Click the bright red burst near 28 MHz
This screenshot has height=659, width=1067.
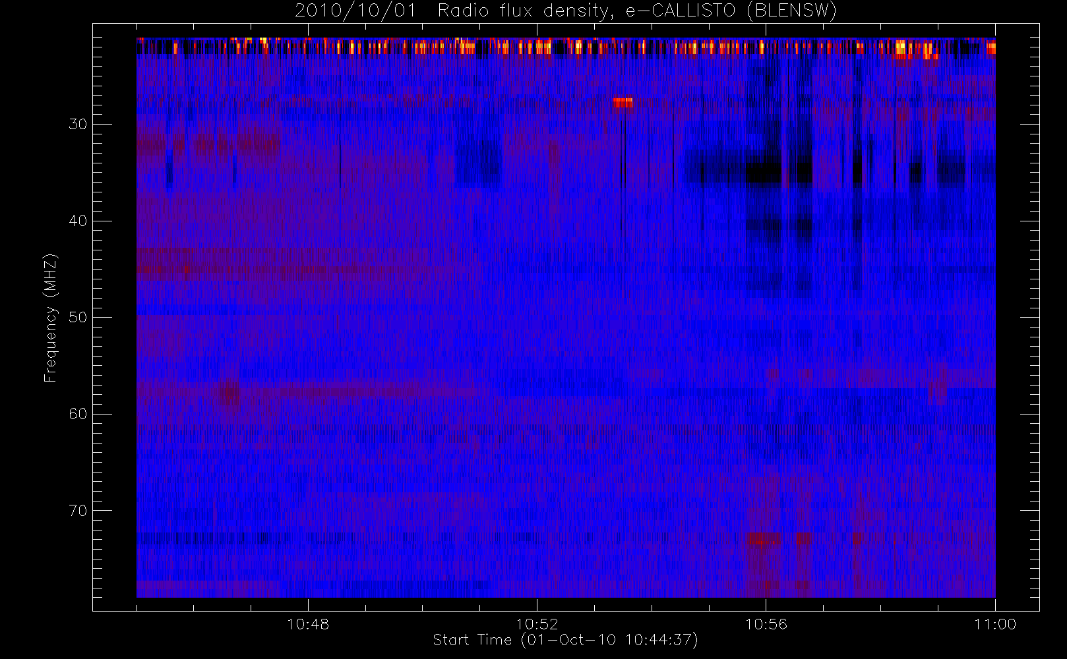pyautogui.click(x=623, y=103)
